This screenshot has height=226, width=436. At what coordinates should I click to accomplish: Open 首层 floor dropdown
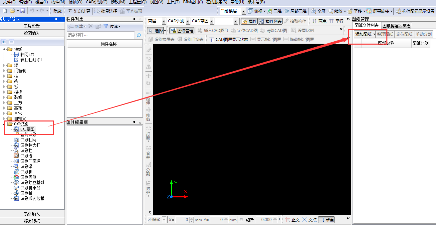(x=164, y=21)
